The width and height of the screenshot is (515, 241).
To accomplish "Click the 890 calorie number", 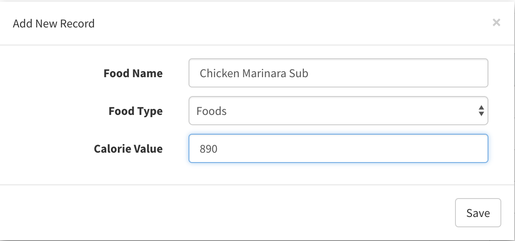I will coord(209,149).
